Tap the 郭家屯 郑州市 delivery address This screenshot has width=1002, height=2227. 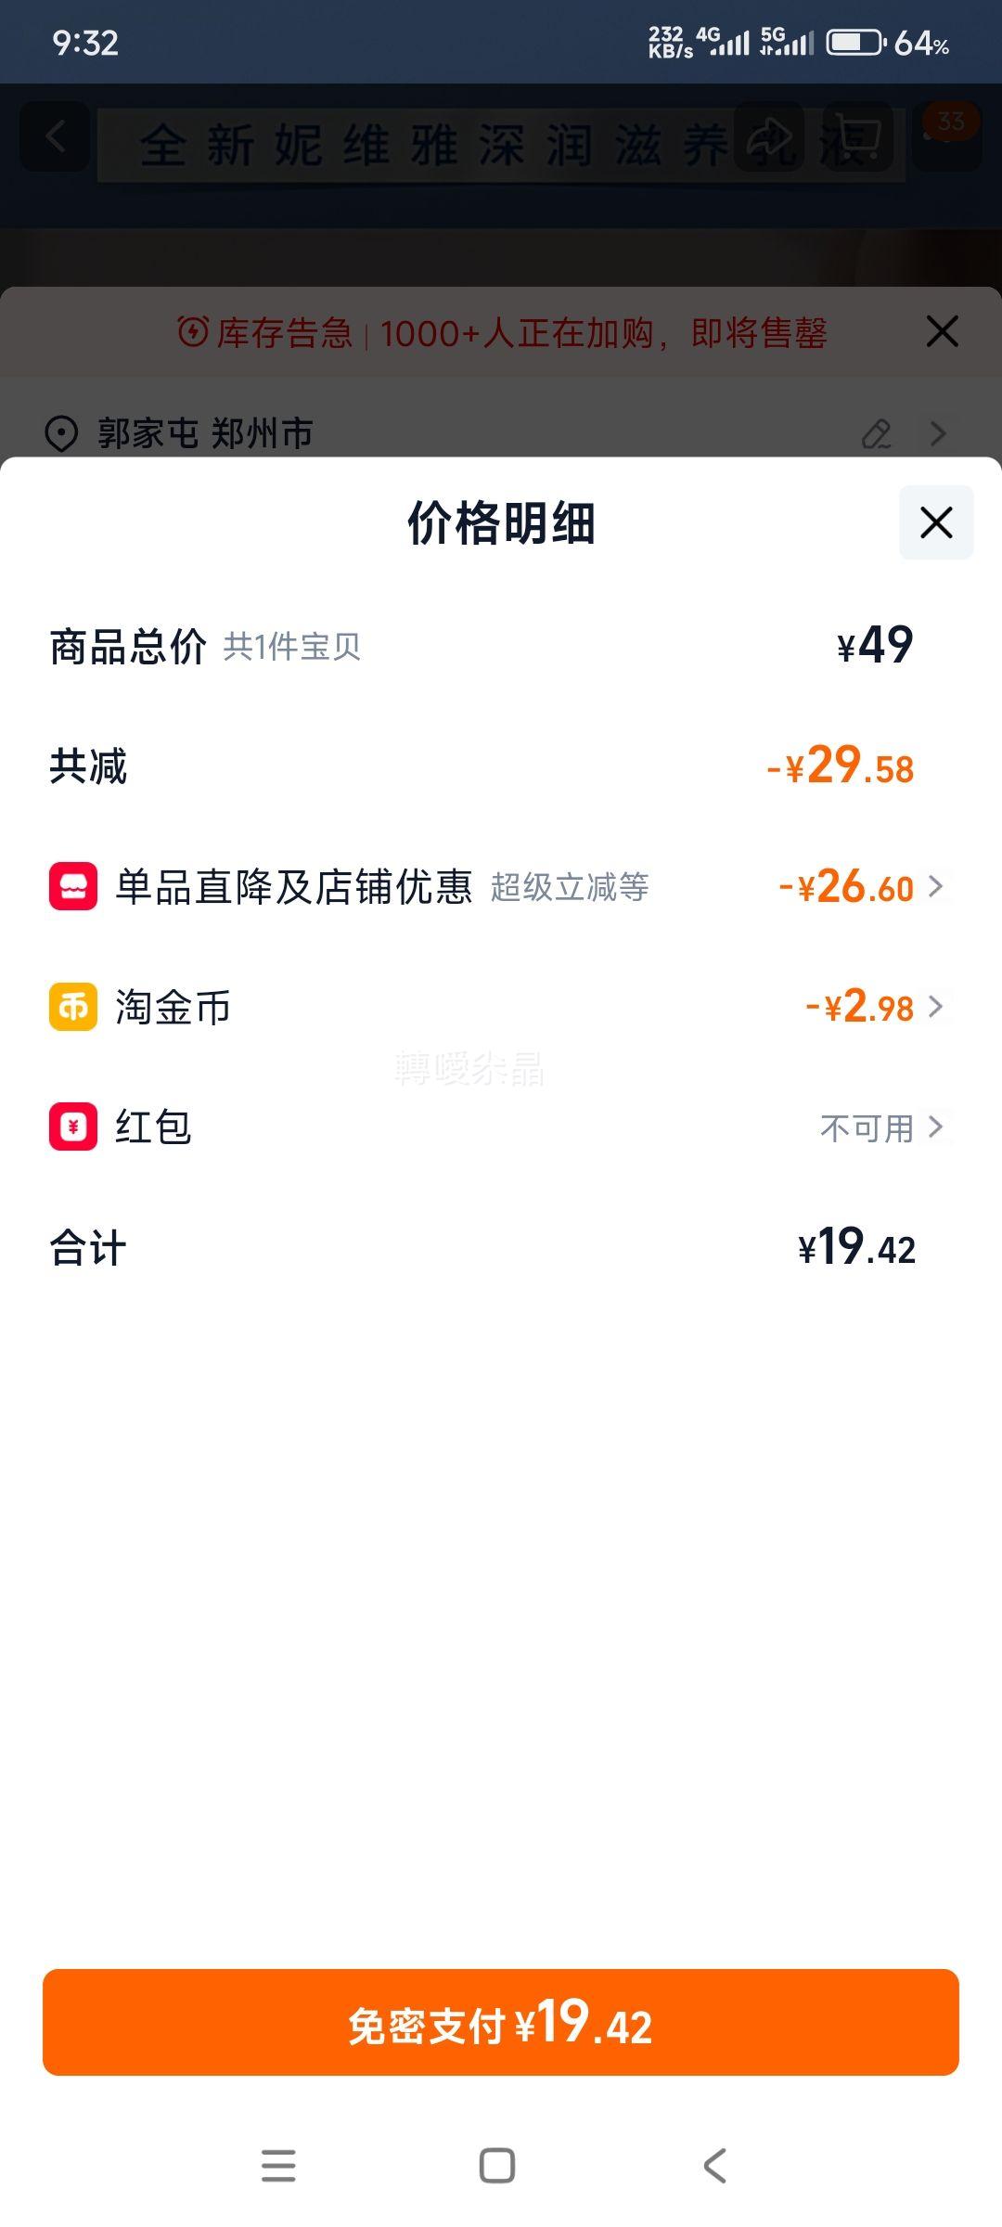(x=205, y=433)
